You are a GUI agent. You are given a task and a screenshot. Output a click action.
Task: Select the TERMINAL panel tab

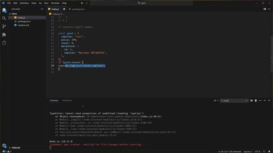click(x=54, y=100)
